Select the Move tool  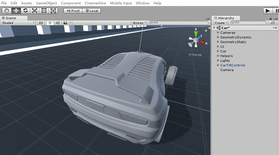point(16,11)
